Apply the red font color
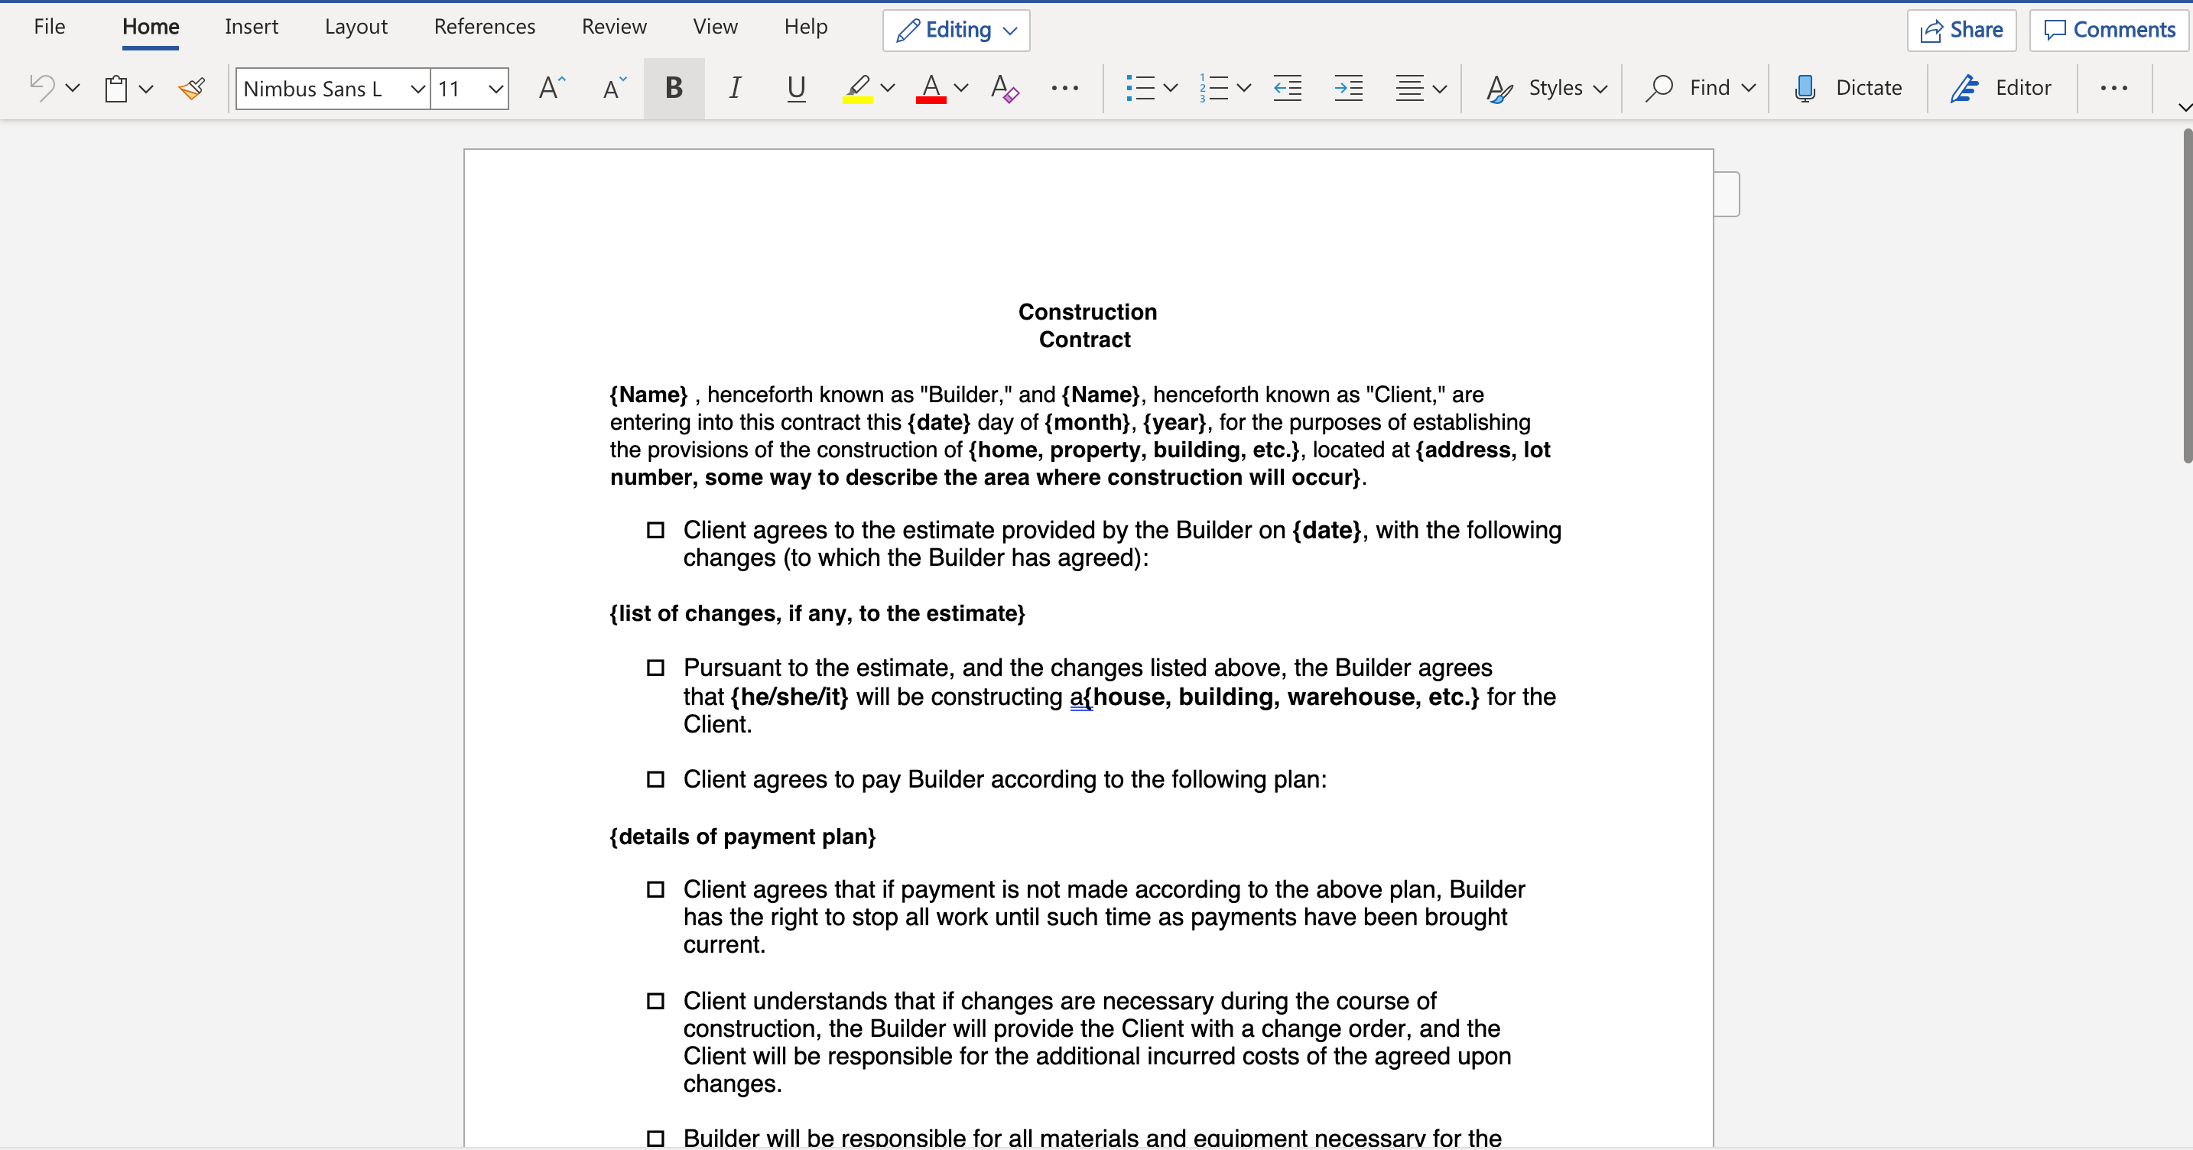2193x1150 pixels. point(931,88)
